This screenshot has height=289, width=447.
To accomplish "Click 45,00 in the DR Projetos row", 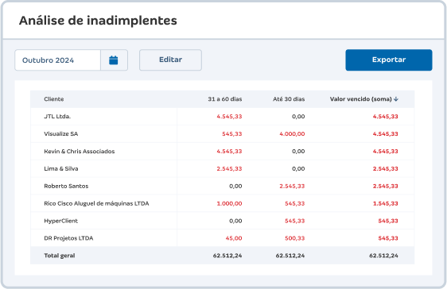I will [x=234, y=238].
